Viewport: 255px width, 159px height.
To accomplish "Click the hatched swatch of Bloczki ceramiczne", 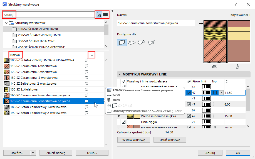I will pyautogui.click(x=130, y=127).
